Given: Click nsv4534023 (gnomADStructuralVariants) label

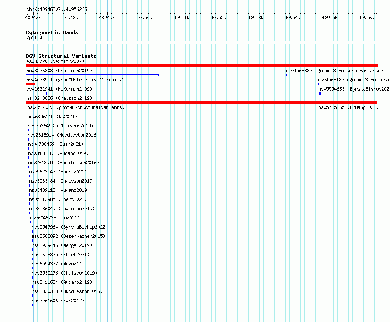Looking at the screenshot, I should pyautogui.click(x=76, y=107).
